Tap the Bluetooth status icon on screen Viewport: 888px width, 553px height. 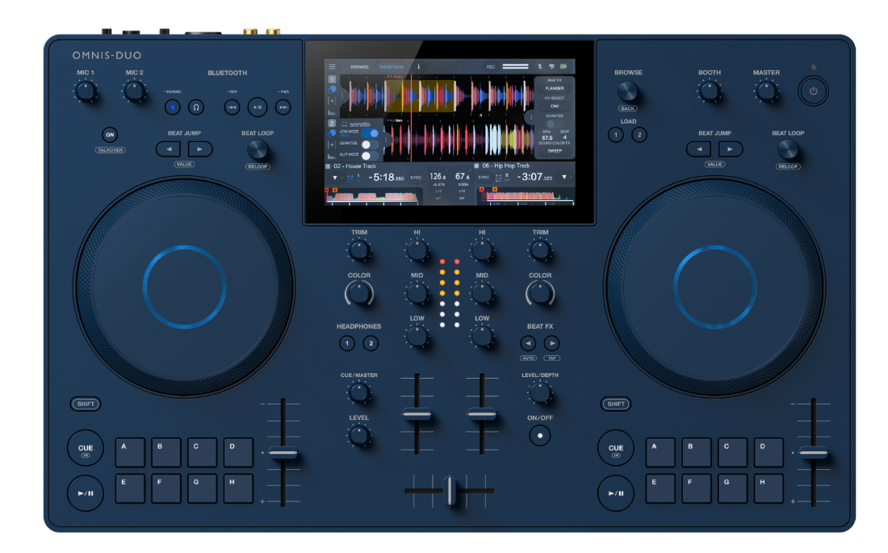click(540, 66)
